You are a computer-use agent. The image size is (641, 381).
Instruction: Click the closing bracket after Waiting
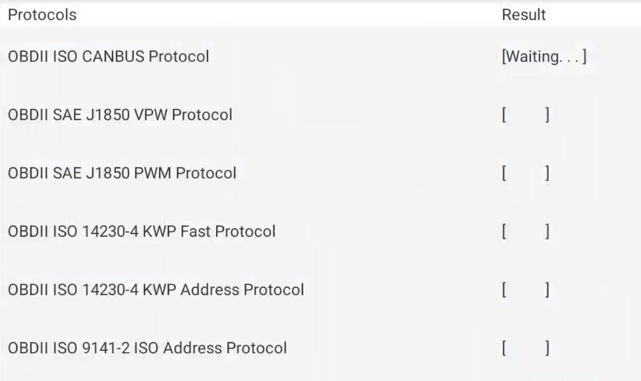584,57
